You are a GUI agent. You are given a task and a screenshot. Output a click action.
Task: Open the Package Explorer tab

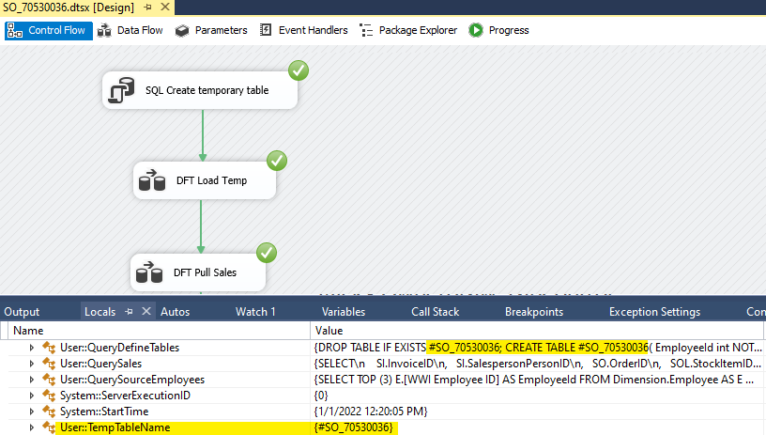tap(408, 30)
